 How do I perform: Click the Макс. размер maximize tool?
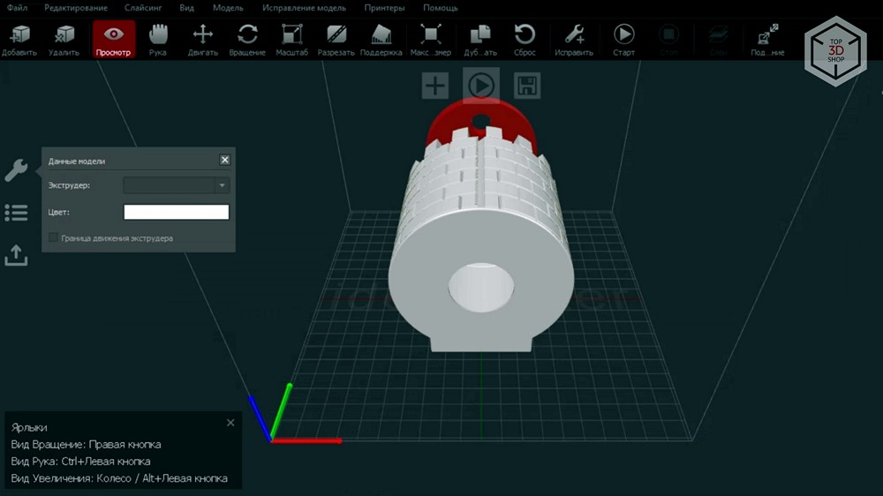[x=431, y=40]
